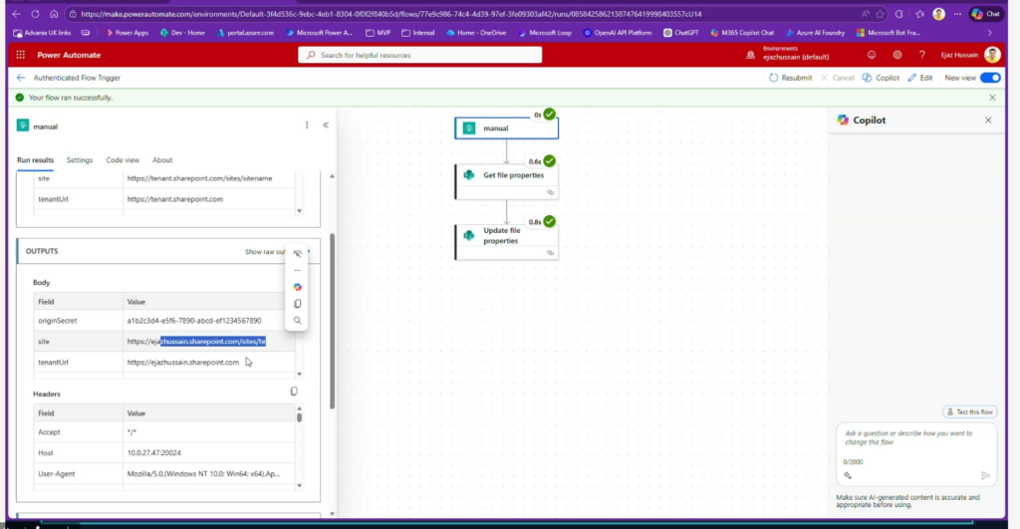Click the Body table scroll down arrow
This screenshot has width=1020, height=529.
click(299, 375)
